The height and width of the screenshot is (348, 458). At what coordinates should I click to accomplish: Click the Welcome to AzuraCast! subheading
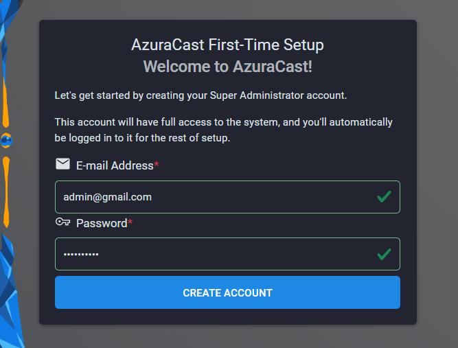point(227,67)
